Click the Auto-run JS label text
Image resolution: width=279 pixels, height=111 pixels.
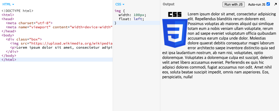point(257,4)
